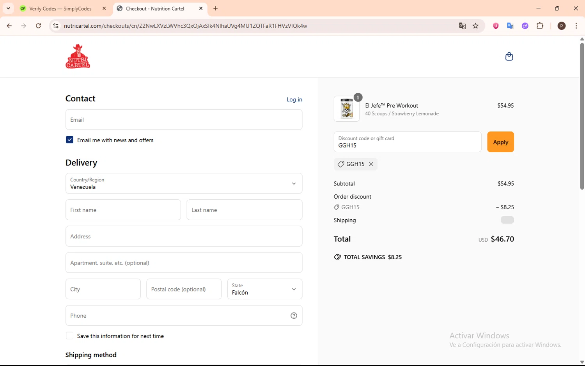The height and width of the screenshot is (366, 585).
Task: Open the State dropdown showing Falcón
Action: tap(265, 289)
